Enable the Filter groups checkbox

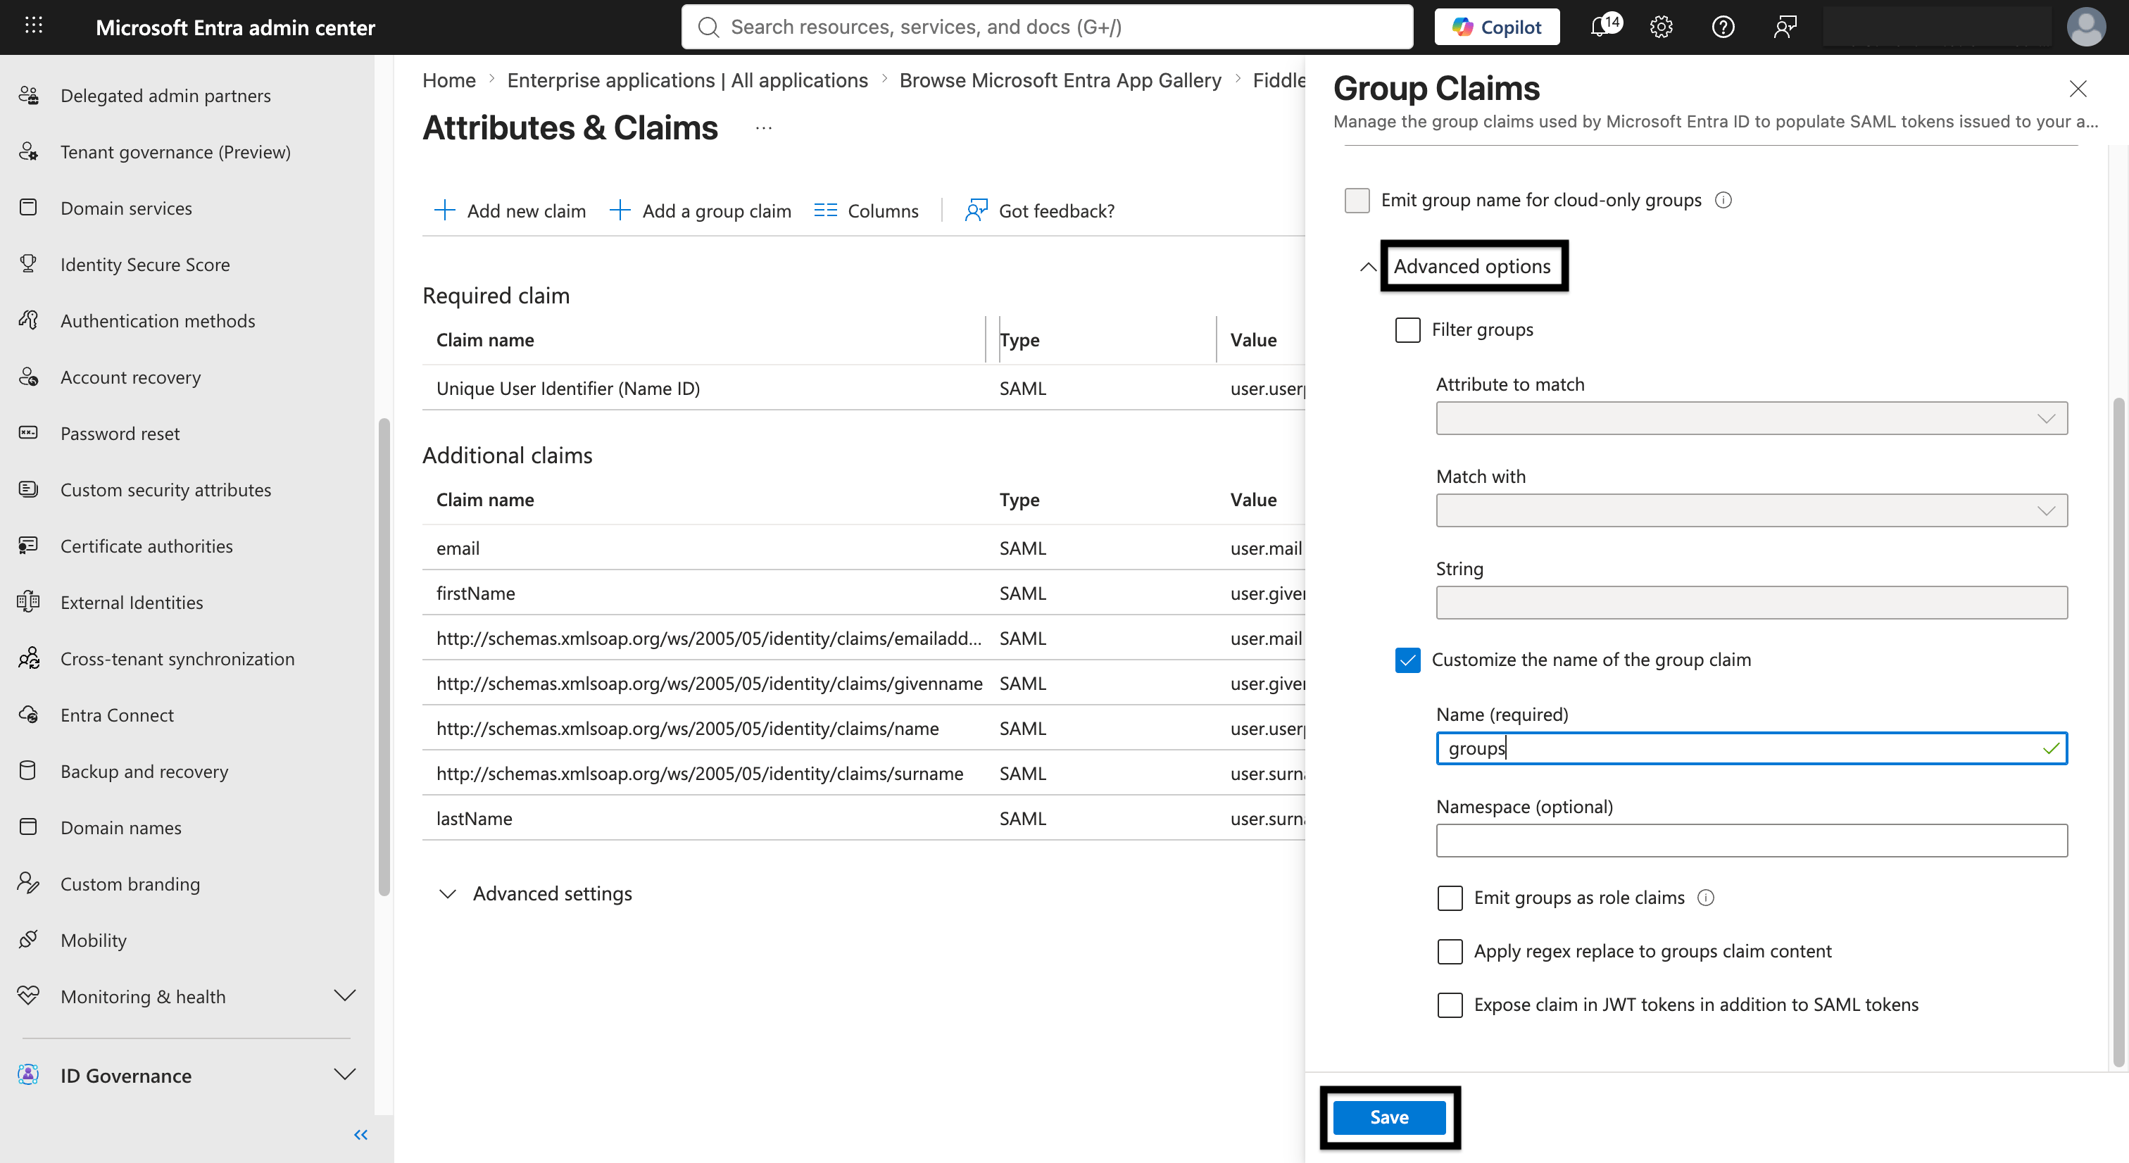click(x=1407, y=329)
